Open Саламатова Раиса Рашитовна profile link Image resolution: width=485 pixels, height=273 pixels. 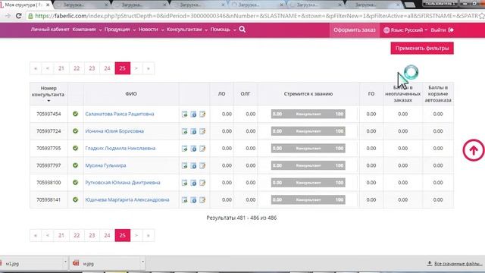(x=120, y=114)
